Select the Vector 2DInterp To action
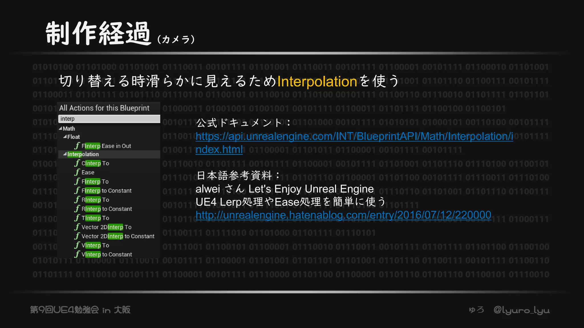The image size is (584, 328). click(106, 227)
